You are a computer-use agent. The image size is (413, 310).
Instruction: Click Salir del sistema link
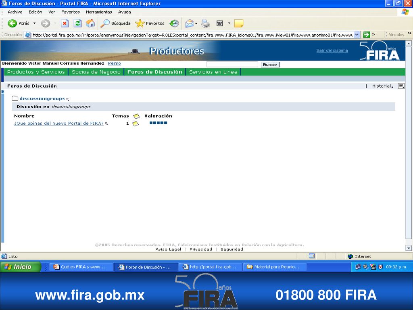click(x=332, y=50)
